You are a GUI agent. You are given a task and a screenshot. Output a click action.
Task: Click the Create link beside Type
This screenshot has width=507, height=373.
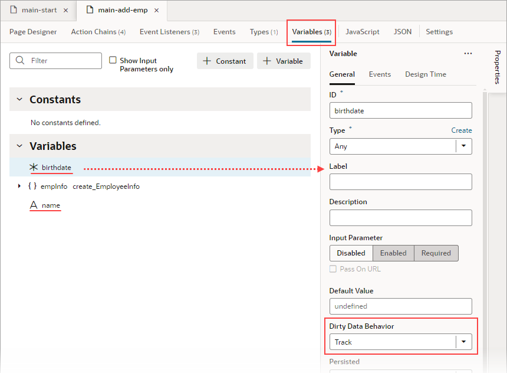click(461, 130)
